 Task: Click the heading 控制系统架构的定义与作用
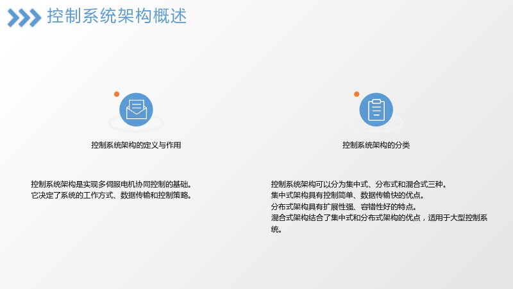[x=136, y=145]
